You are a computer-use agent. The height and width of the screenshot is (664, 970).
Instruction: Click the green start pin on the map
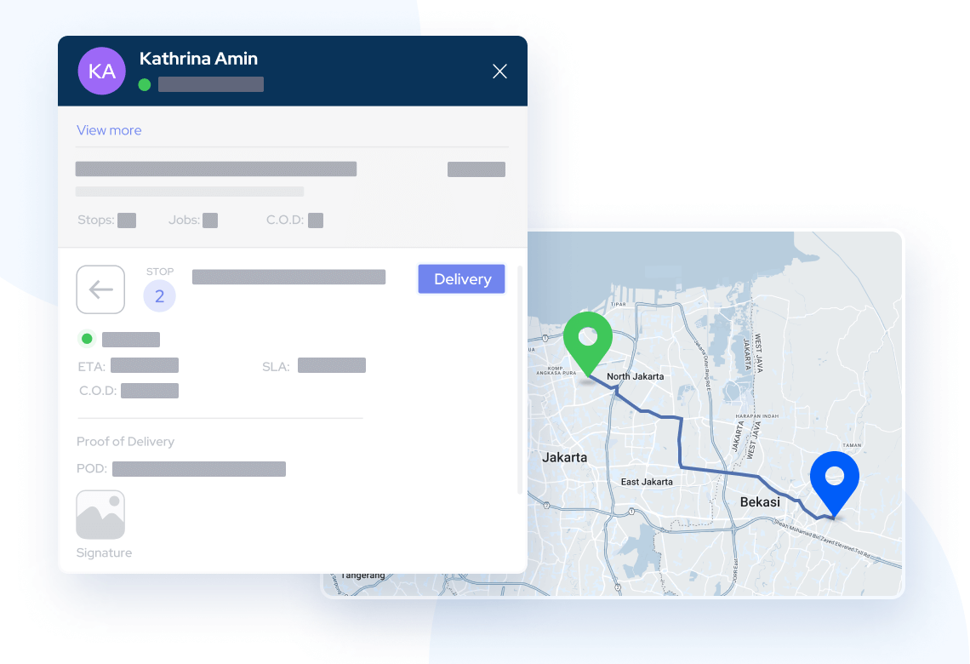(x=588, y=343)
